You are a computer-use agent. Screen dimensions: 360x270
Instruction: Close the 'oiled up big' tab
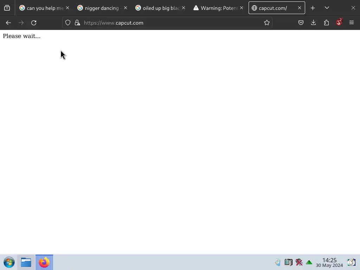click(184, 8)
